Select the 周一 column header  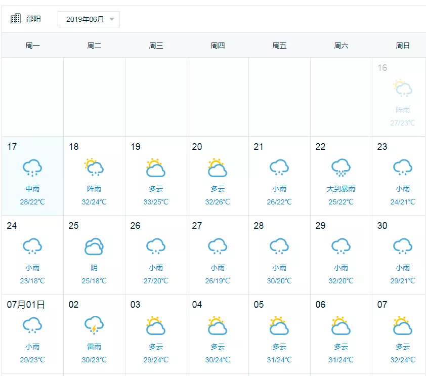point(32,46)
